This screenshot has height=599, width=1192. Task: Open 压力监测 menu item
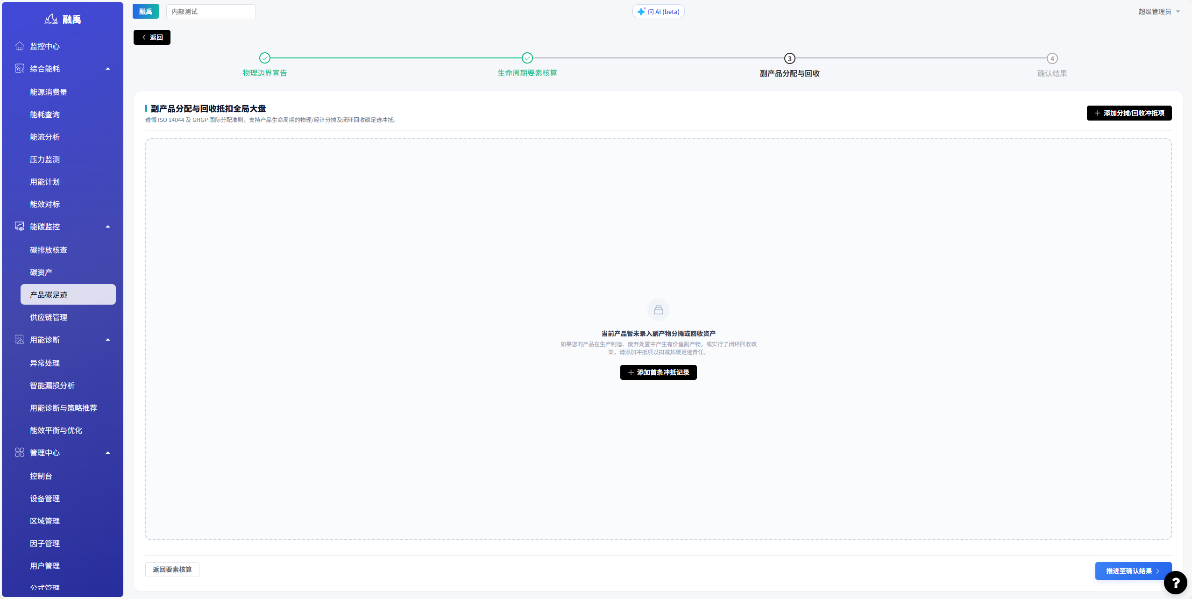click(x=68, y=159)
